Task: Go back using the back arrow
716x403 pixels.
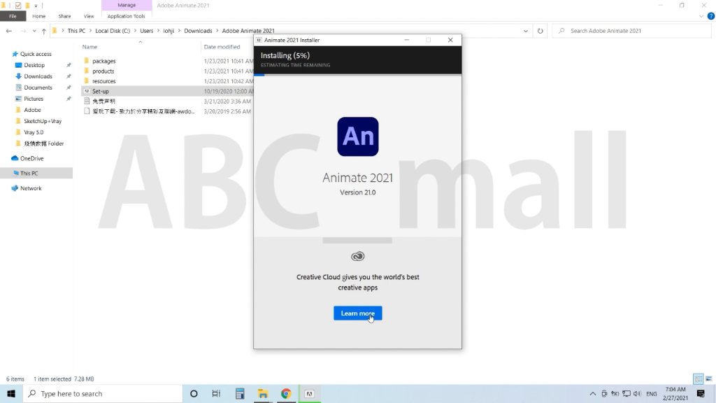Action: (x=8, y=31)
